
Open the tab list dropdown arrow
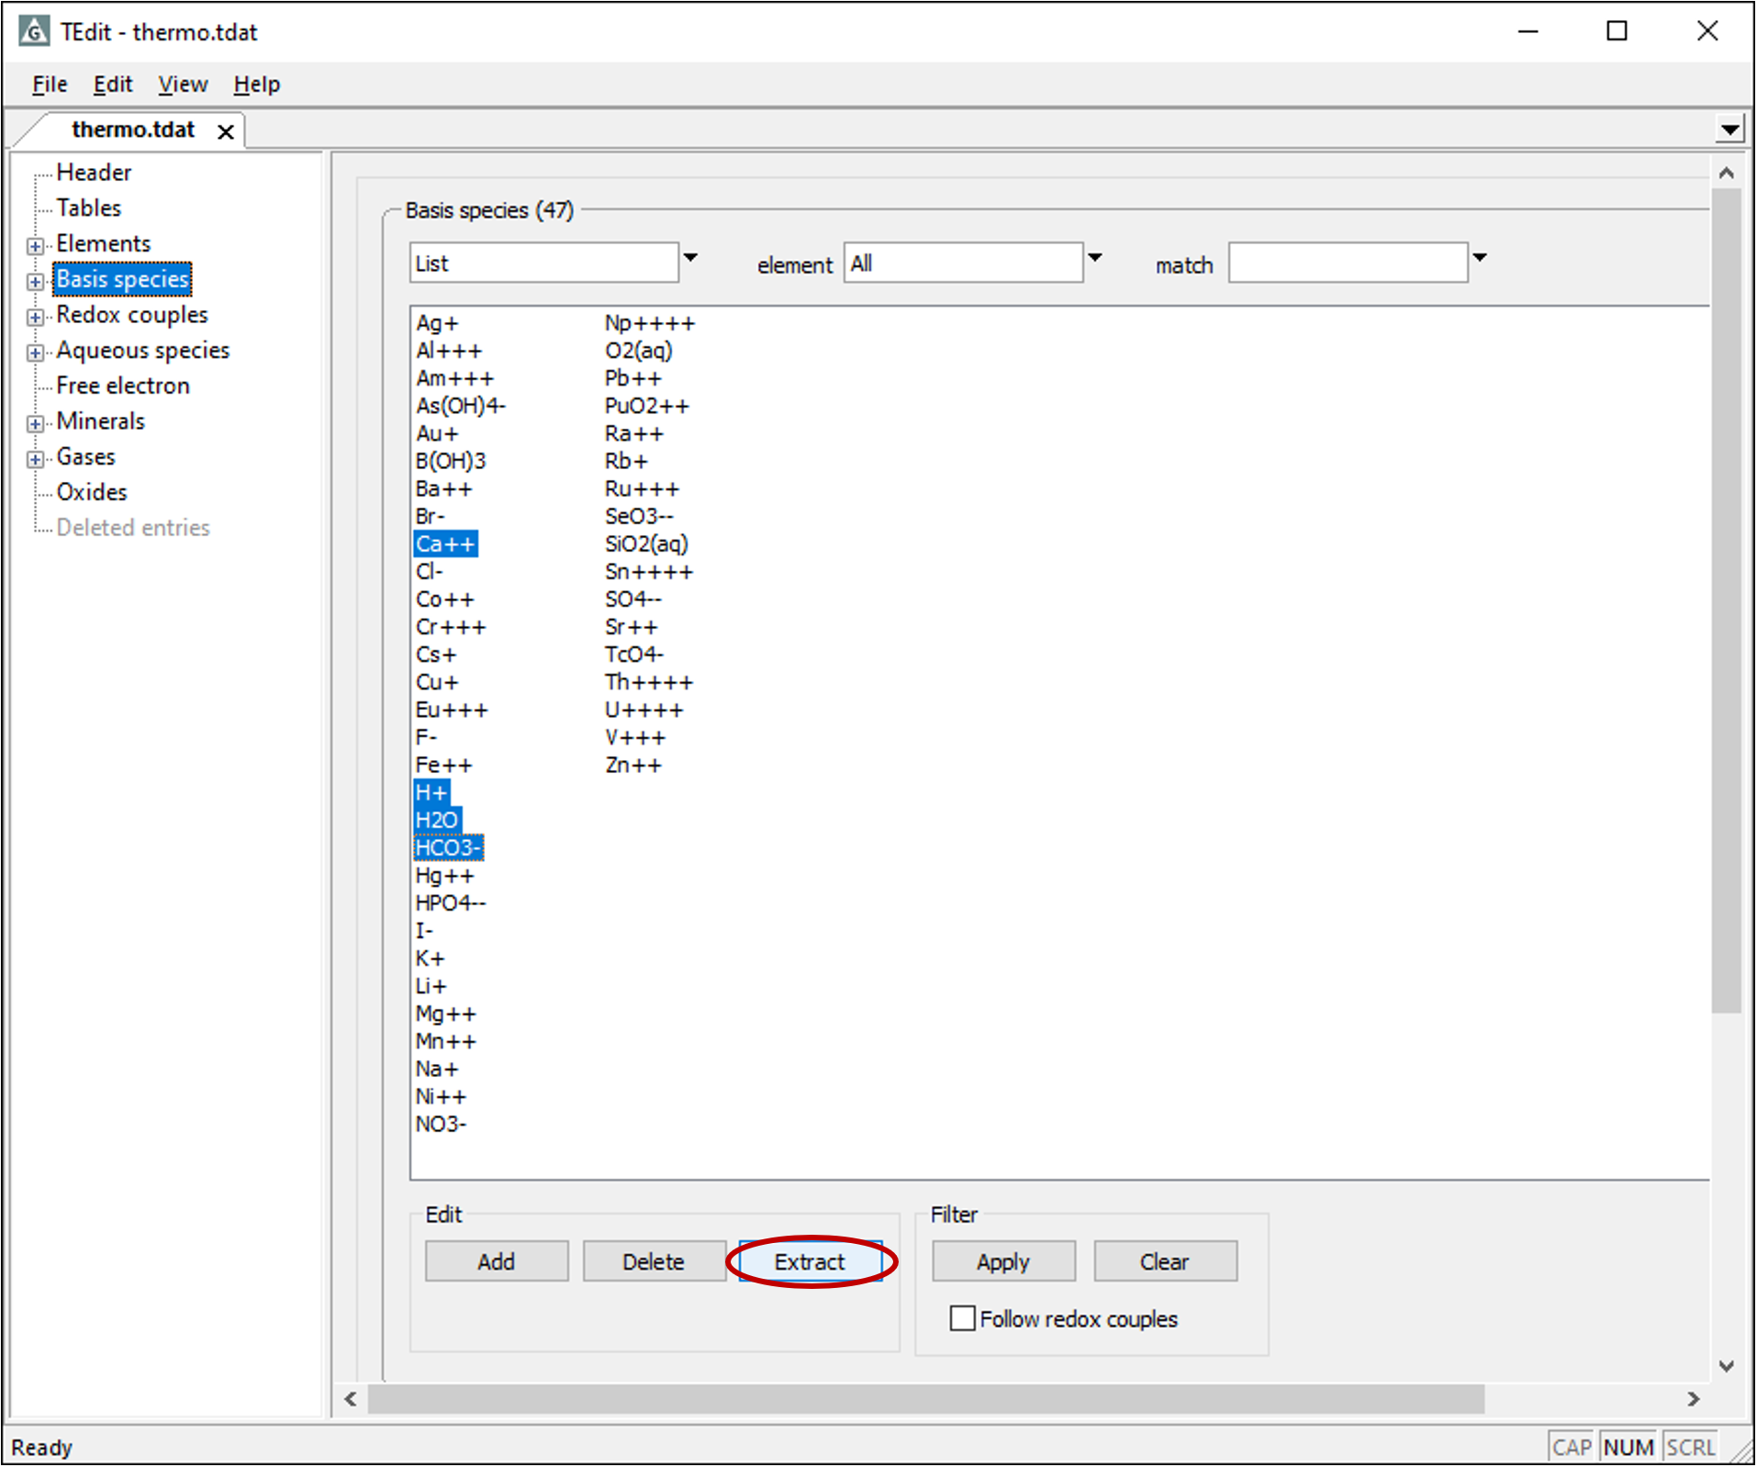1729,130
